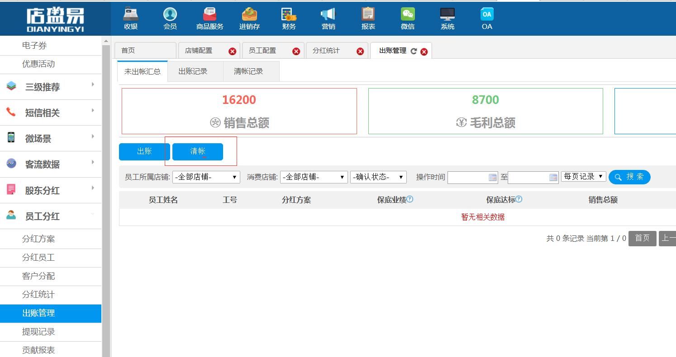Select the 未出帐汇总 sub-tab
This screenshot has width=676, height=357.
143,71
